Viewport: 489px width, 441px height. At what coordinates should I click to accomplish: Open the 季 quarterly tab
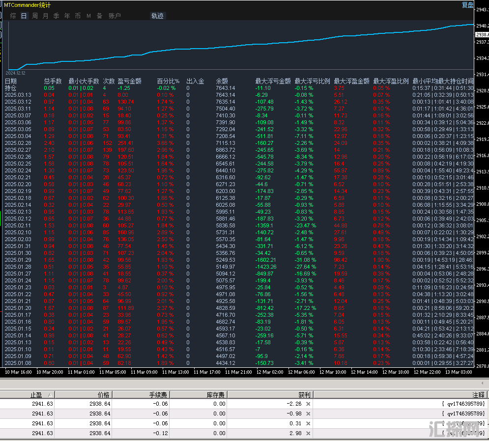point(56,16)
